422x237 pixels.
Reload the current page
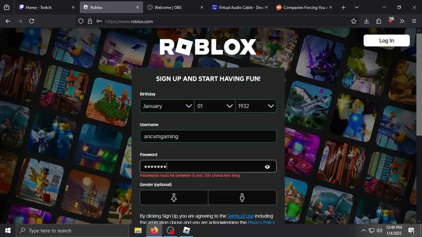point(32,21)
